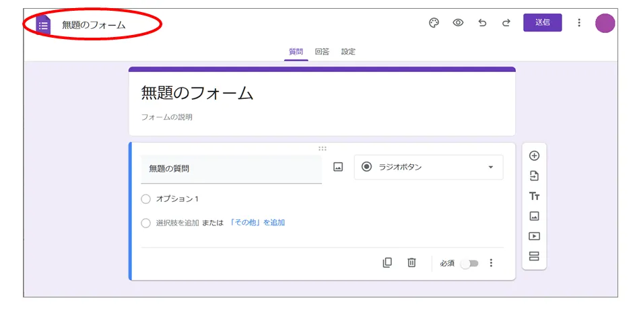Image resolution: width=633 pixels, height=321 pixels.
Task: Add a new question with plus icon
Action: [x=534, y=155]
